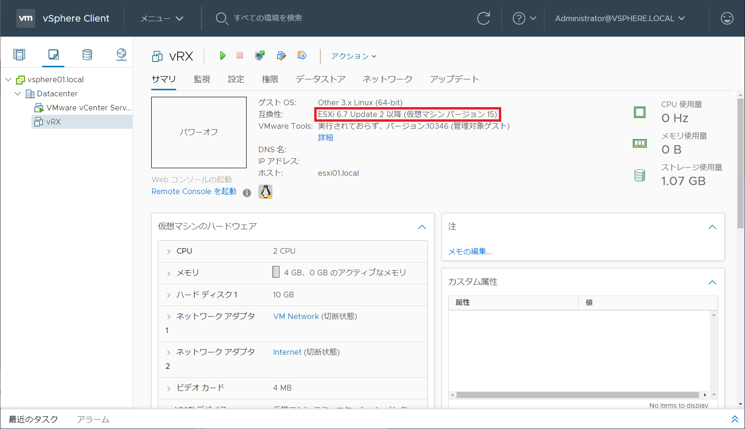Open the アラーム tab
This screenshot has height=429, width=745.
[x=93, y=419]
